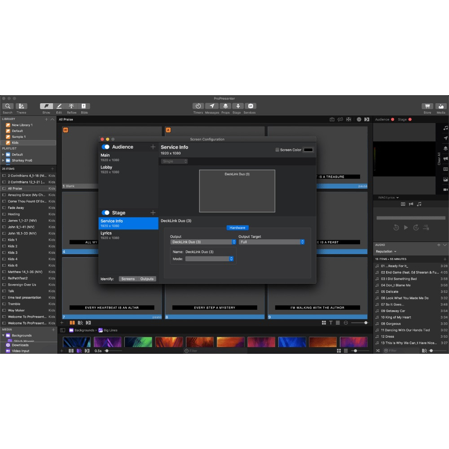The height and width of the screenshot is (449, 449).
Task: Open the Single arrangement dropdown
Action: tap(174, 161)
